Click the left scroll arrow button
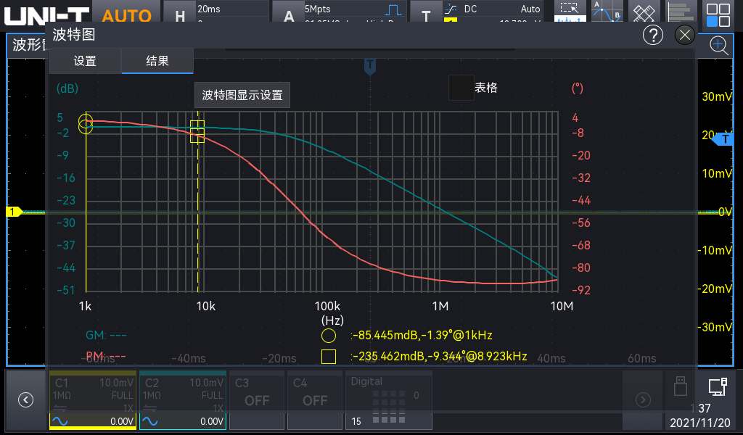The height and width of the screenshot is (435, 743). (x=26, y=399)
